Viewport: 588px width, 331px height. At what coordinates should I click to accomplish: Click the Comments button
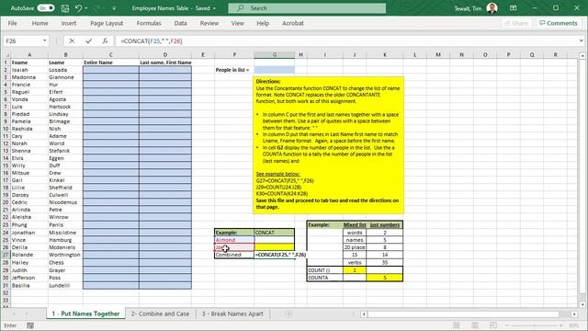[559, 23]
